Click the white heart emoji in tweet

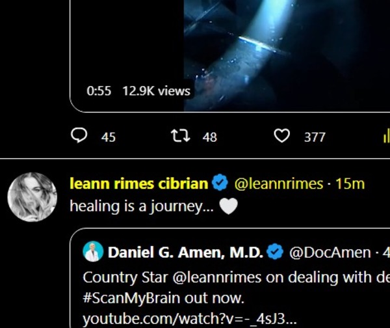tap(228, 206)
